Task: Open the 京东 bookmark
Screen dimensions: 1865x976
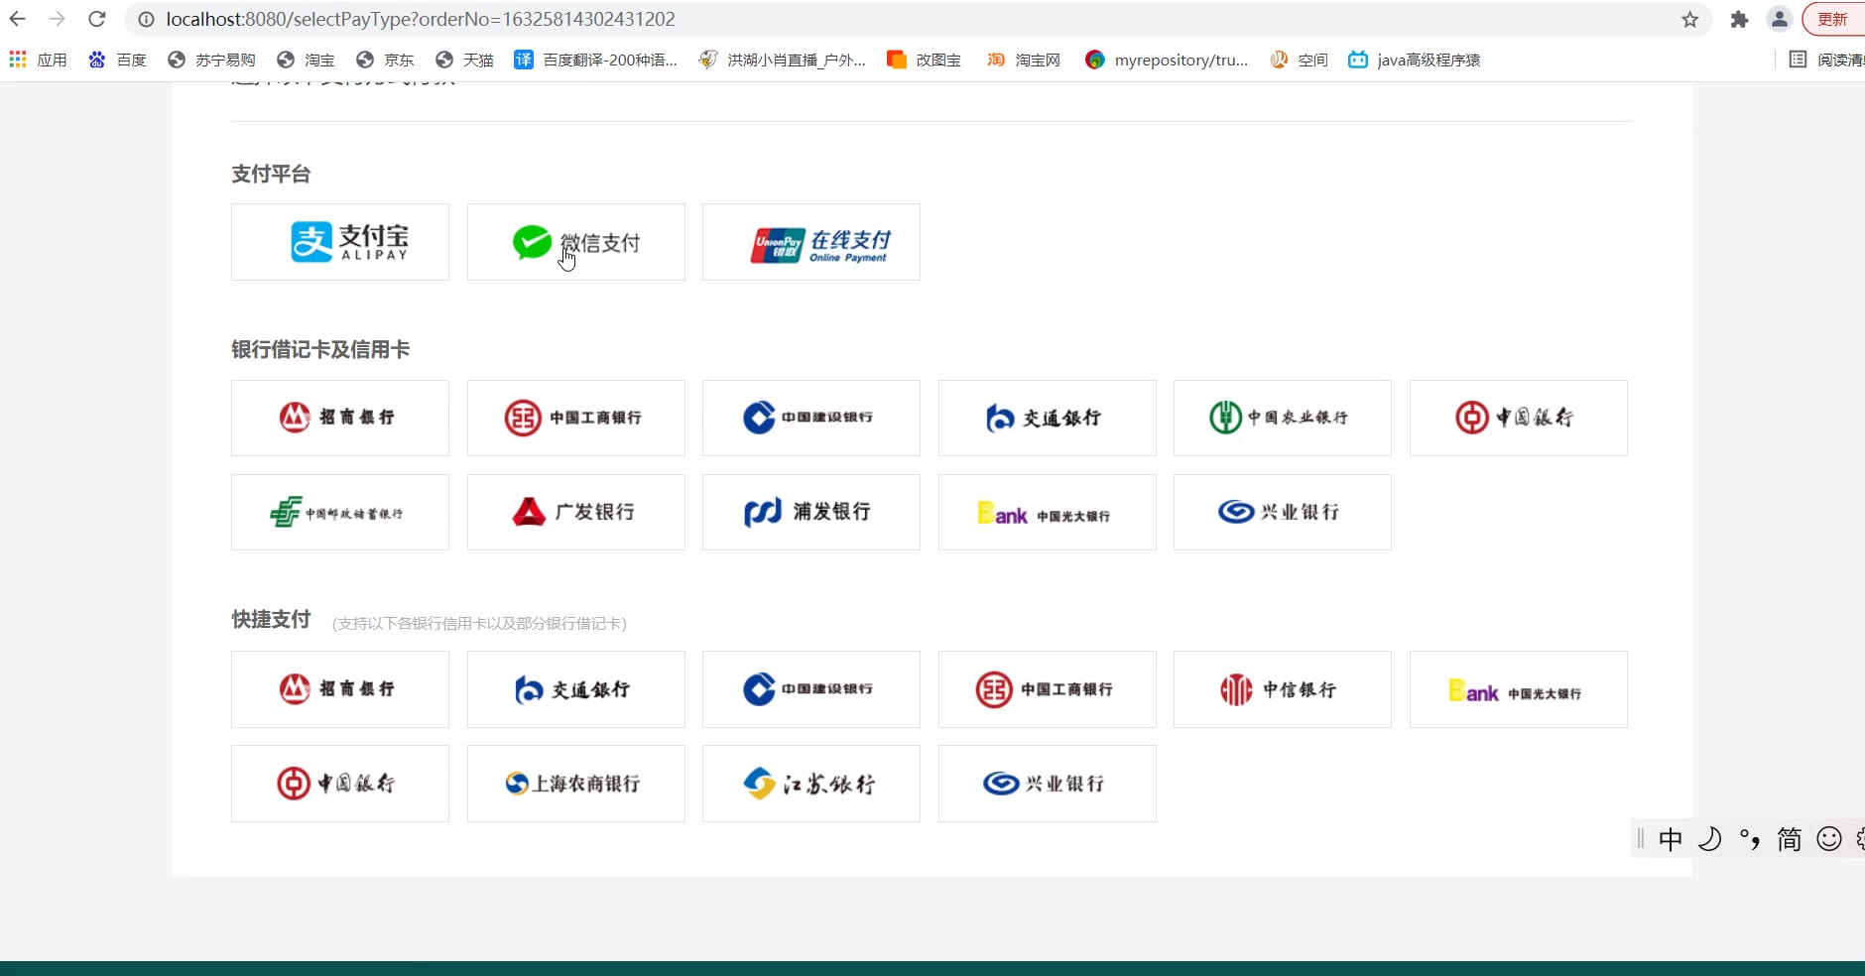Action: tap(385, 61)
